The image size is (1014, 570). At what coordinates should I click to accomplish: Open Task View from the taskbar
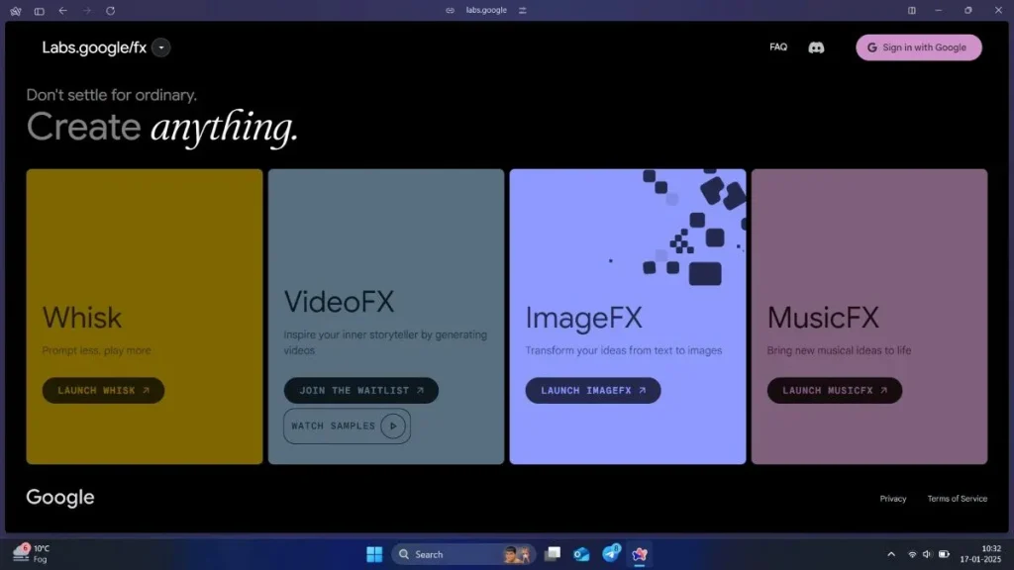[553, 554]
